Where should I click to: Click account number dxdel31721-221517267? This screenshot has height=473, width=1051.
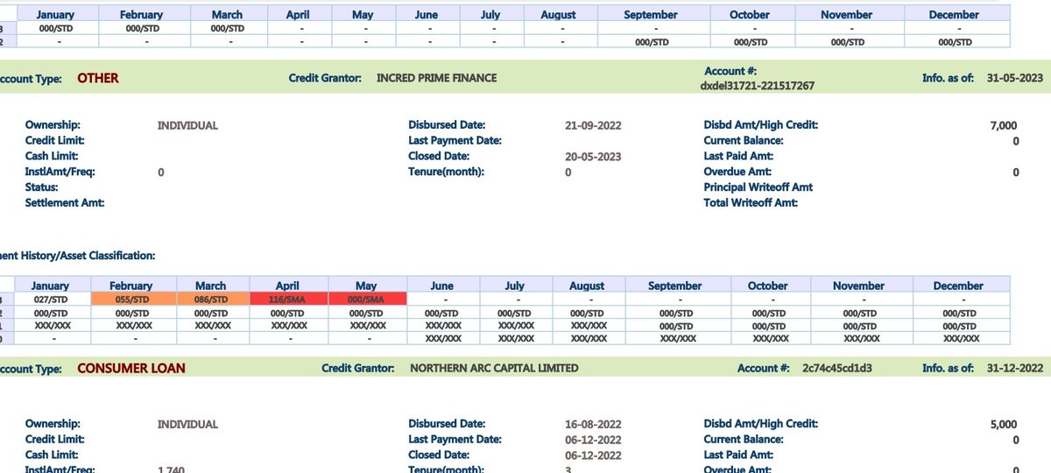[758, 86]
